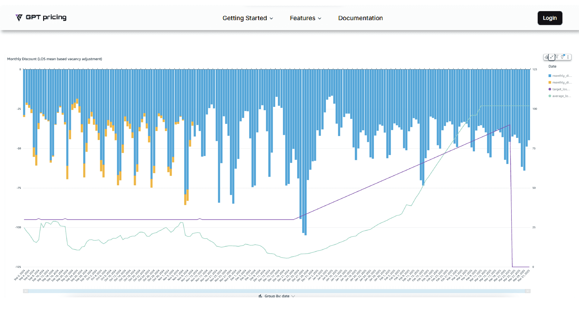Click the bar chart icon beside Group By

(260, 296)
